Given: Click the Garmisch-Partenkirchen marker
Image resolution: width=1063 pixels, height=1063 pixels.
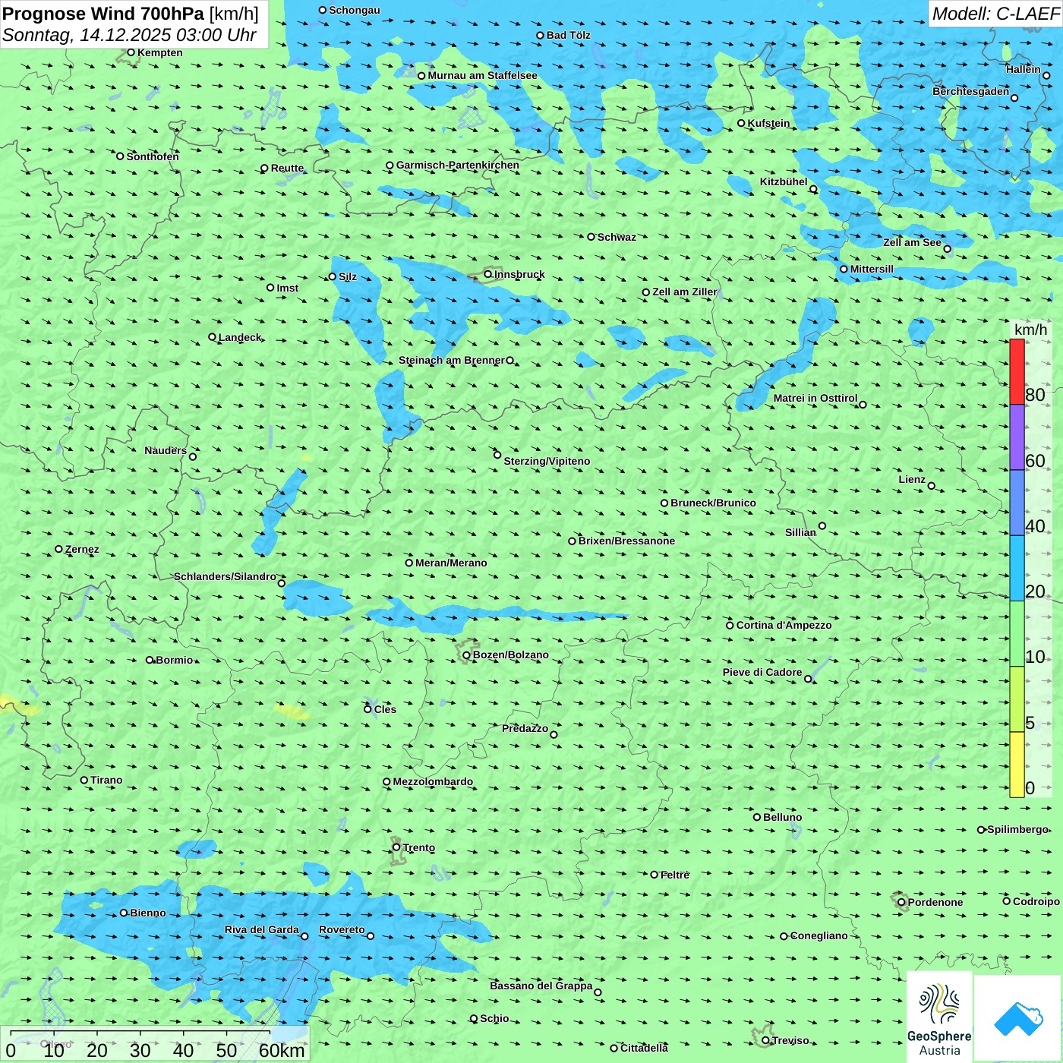Looking at the screenshot, I should (390, 166).
